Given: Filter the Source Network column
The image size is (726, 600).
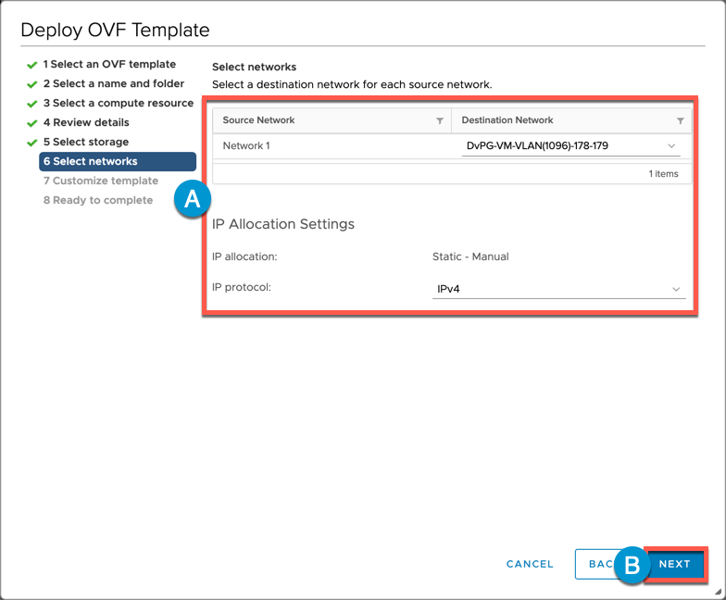Looking at the screenshot, I should (439, 120).
